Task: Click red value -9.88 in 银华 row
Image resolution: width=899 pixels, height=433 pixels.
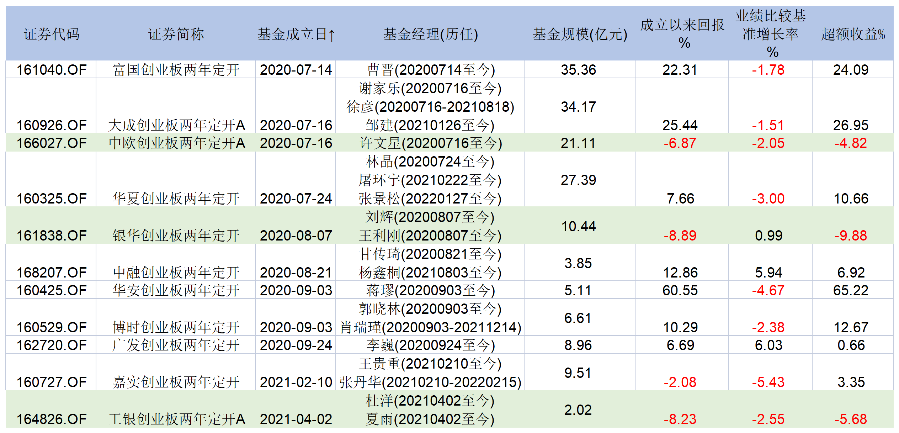Action: click(851, 236)
